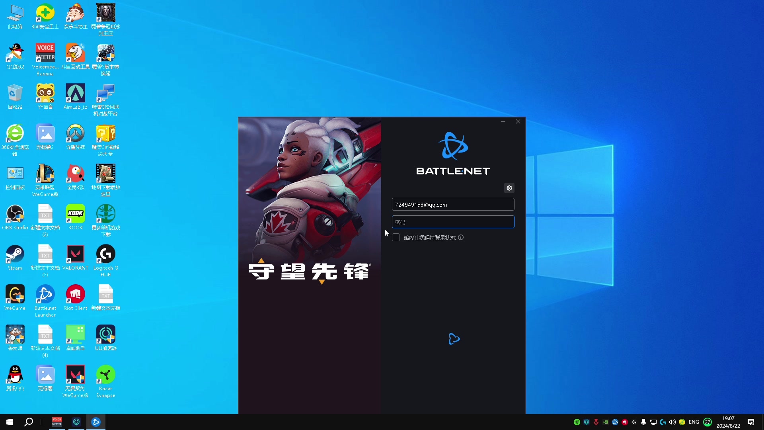Select the 鲁大师 desktop shortcut
764x430 pixels.
coord(15,338)
